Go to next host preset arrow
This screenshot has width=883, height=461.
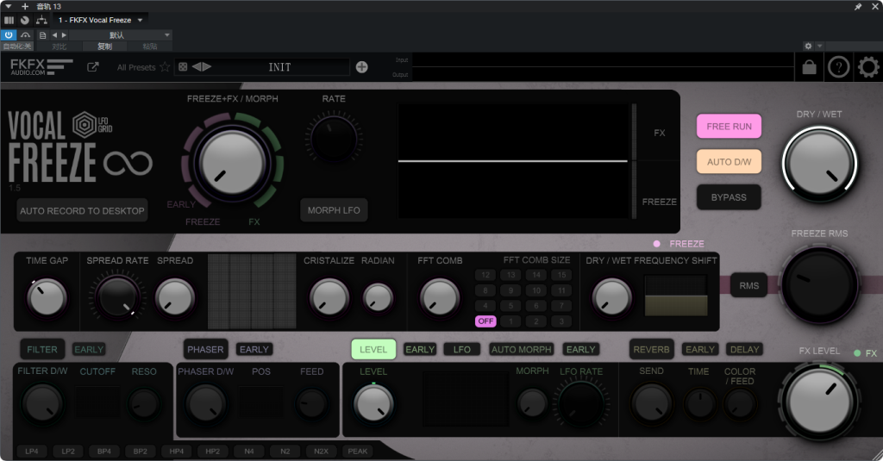pos(64,35)
